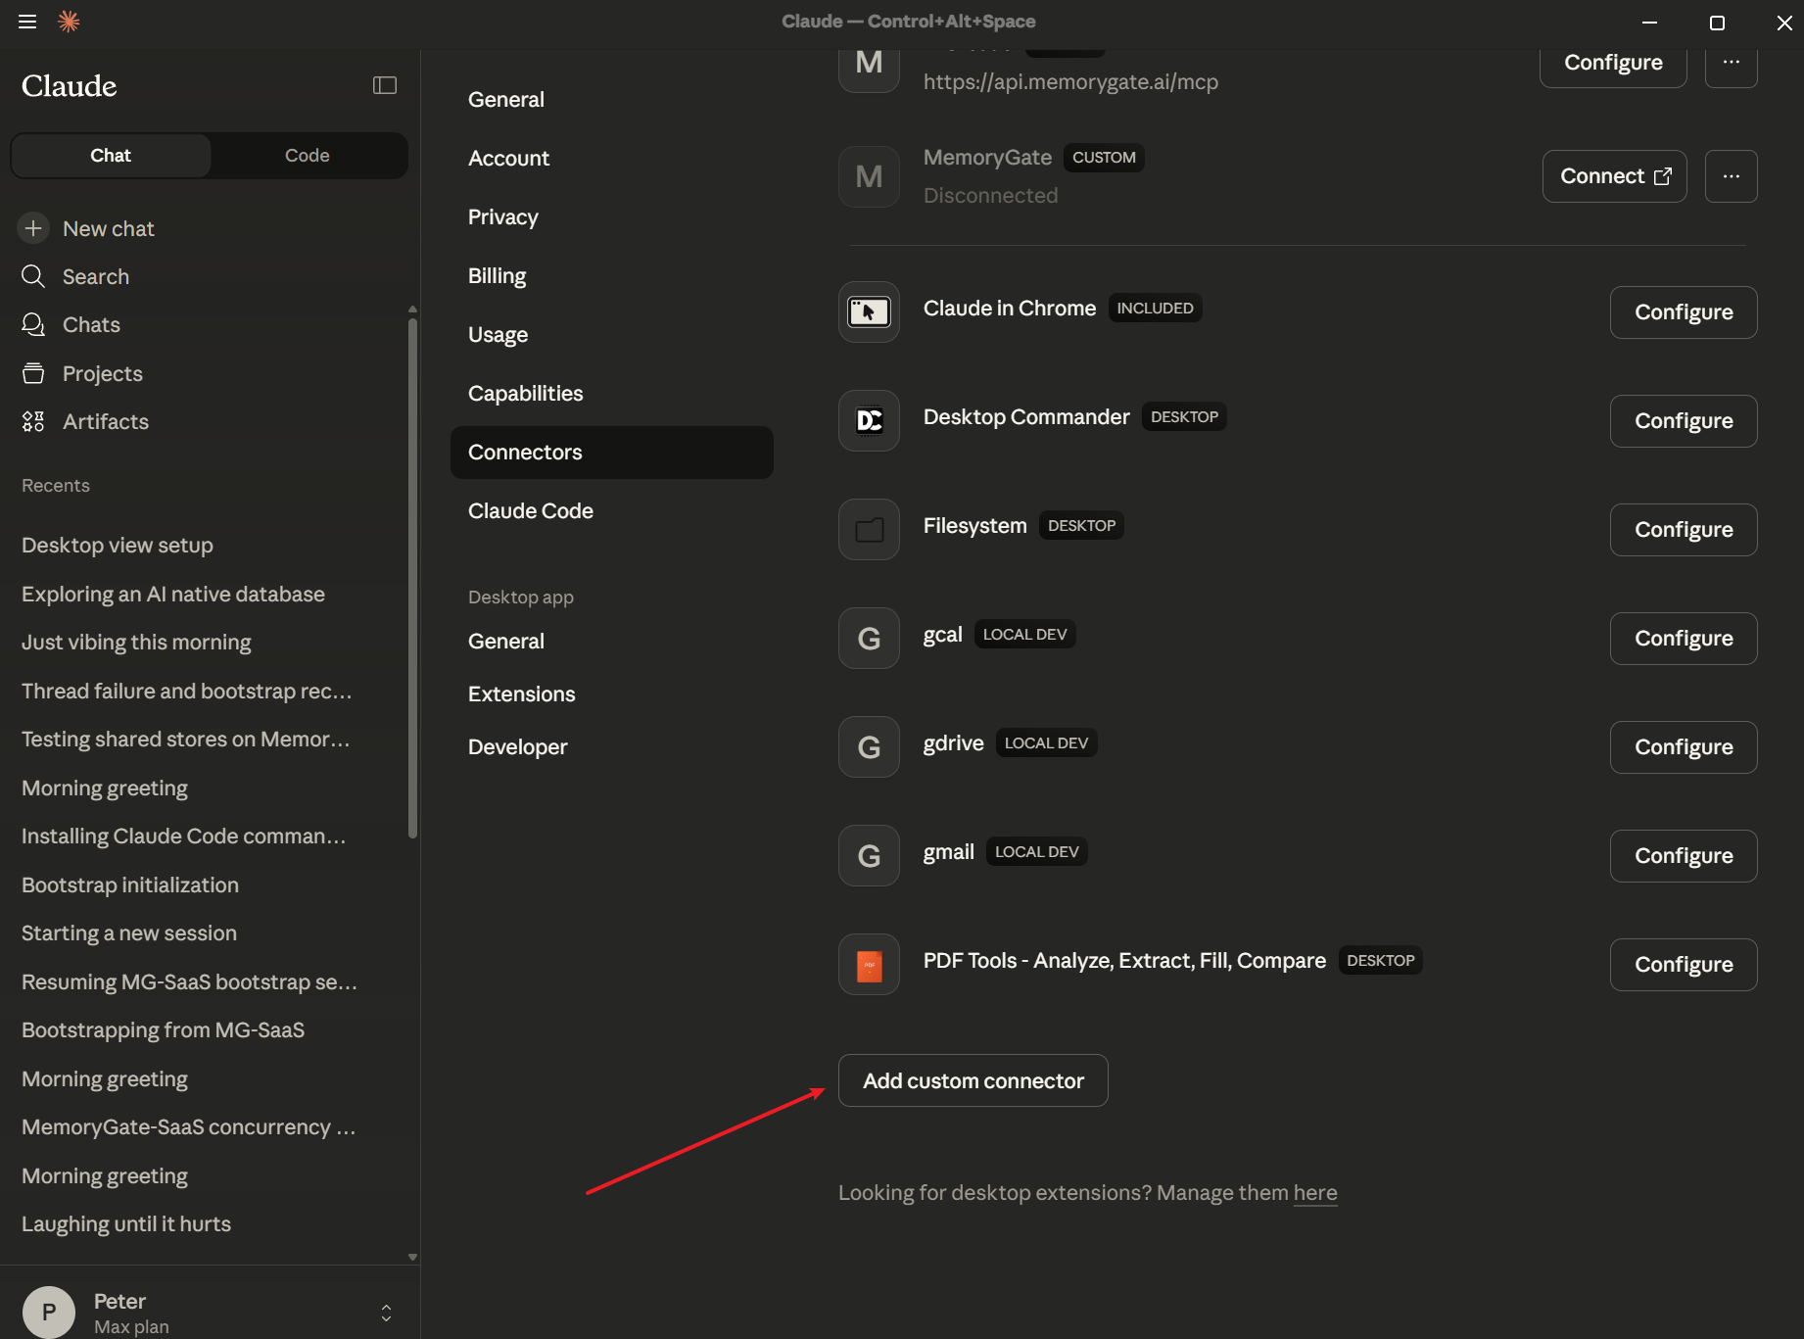Click Add custom connector
The height and width of the screenshot is (1339, 1804).
[x=972, y=1080]
